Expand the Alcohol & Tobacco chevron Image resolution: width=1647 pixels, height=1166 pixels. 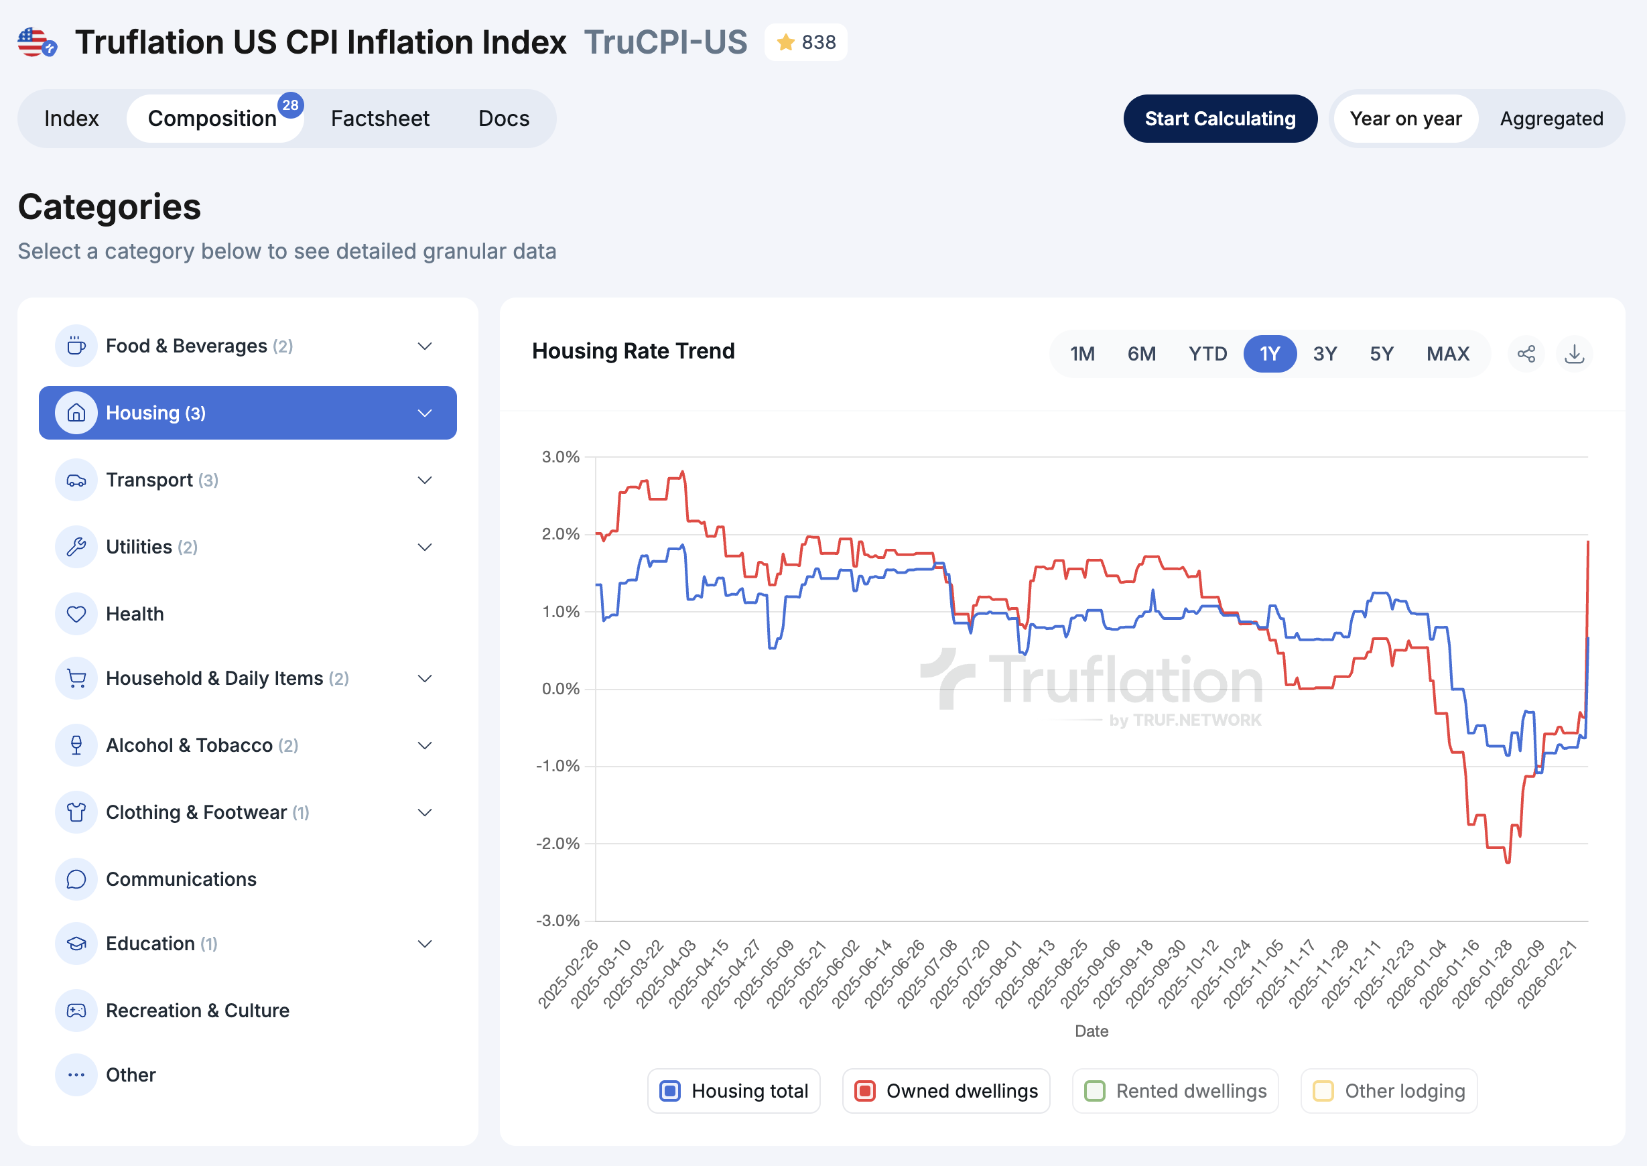[424, 746]
